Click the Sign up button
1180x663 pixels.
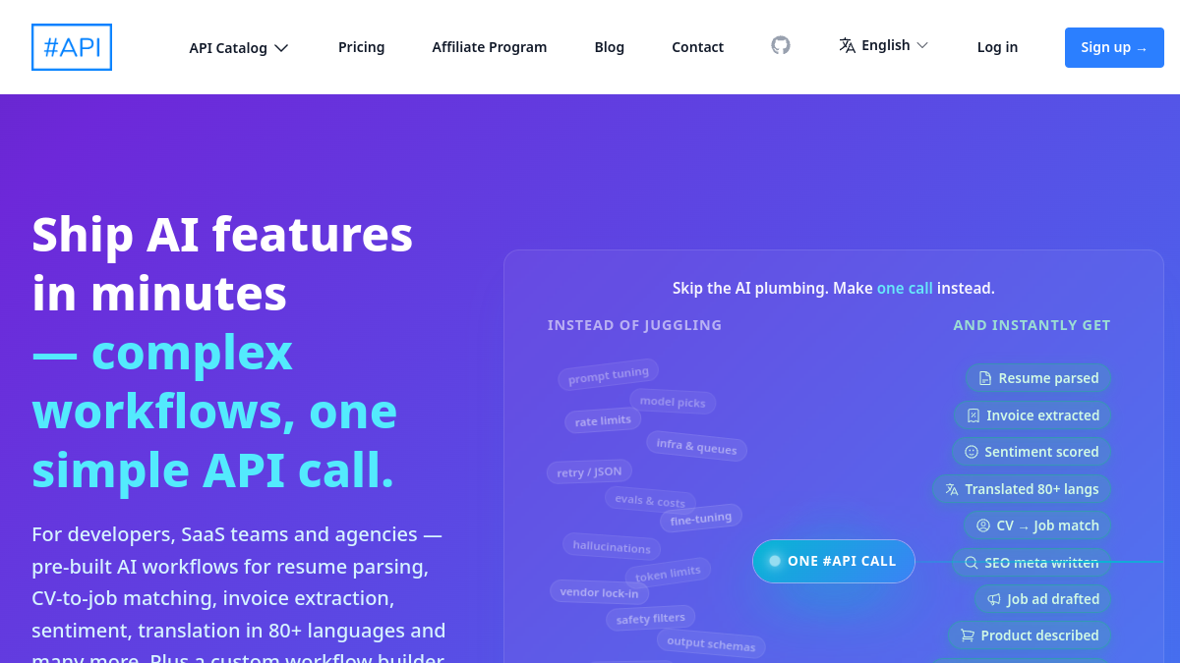point(1114,47)
